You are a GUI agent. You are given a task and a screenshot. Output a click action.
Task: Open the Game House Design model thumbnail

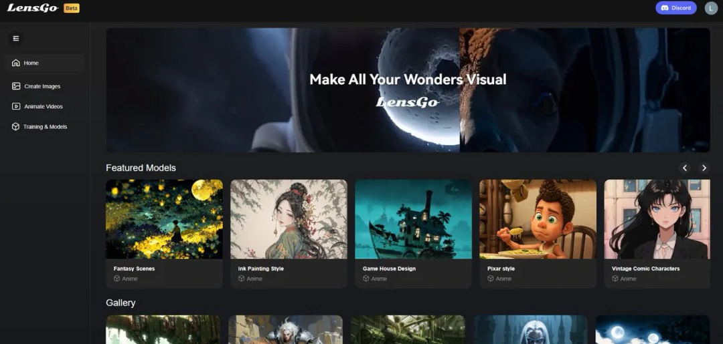pyautogui.click(x=413, y=219)
